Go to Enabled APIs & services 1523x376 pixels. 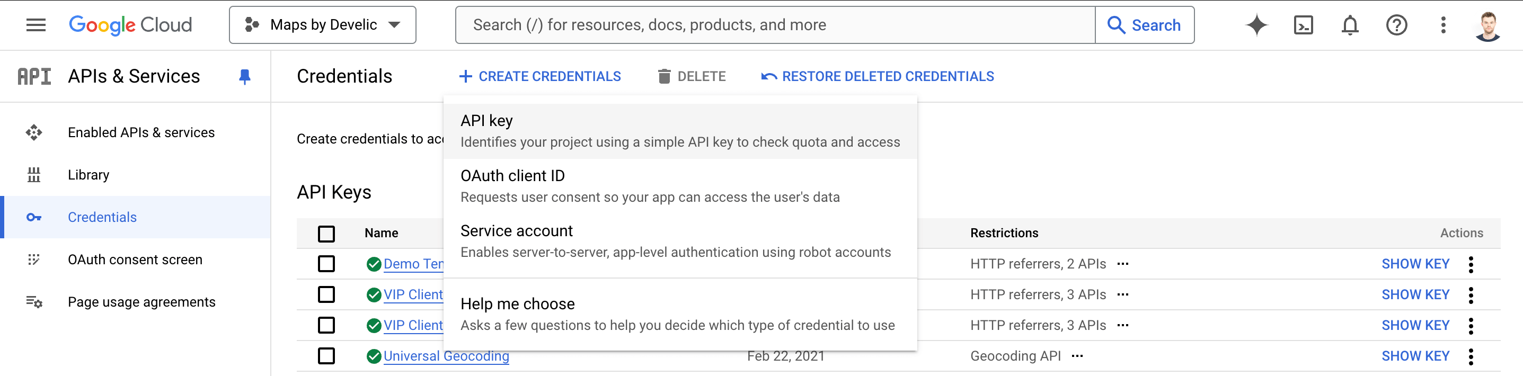(x=135, y=132)
